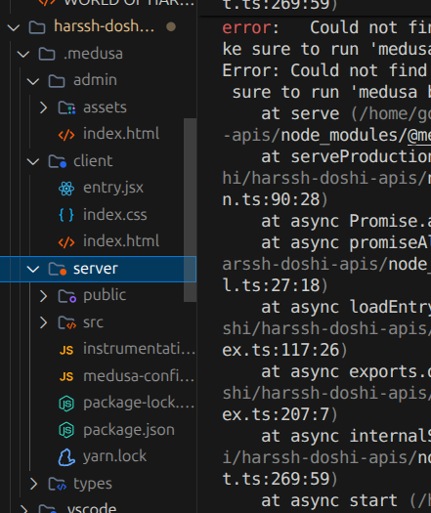Click the Node.js icon beside package.json

point(66,430)
